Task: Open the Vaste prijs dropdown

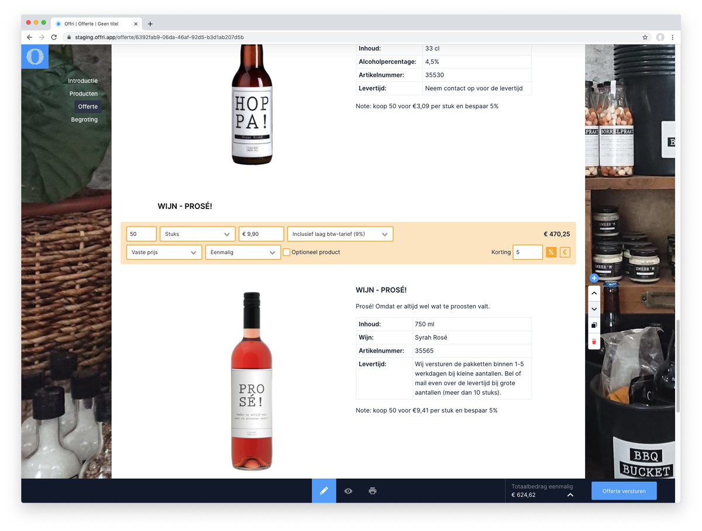Action: (164, 252)
